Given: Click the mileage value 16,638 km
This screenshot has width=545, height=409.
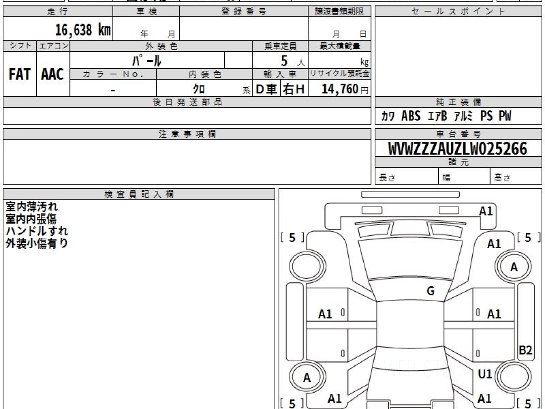Looking at the screenshot, I should pyautogui.click(x=83, y=30).
